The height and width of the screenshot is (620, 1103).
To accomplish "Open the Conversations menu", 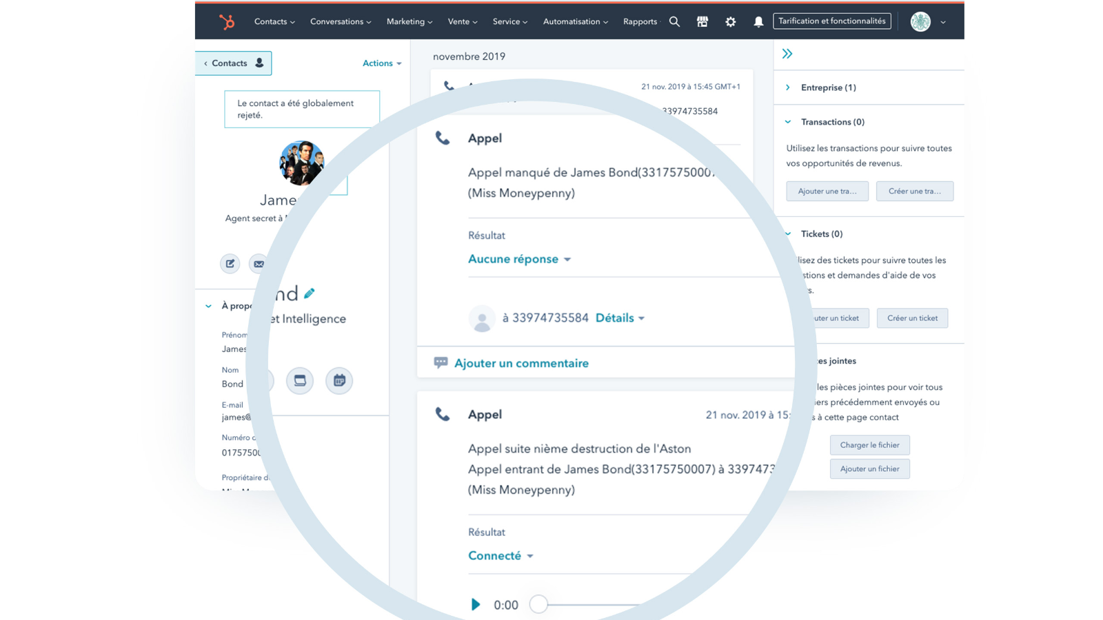I will (x=341, y=22).
